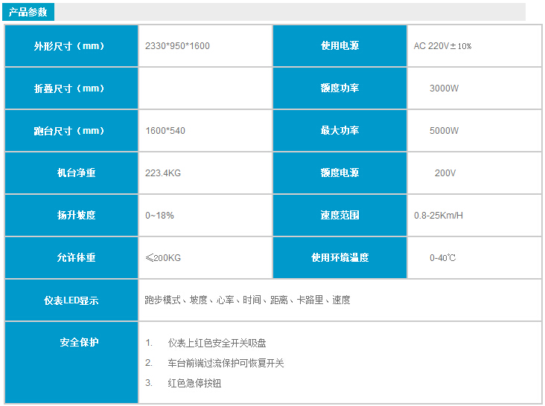
Task: Click the 速度范围 label cell
Action: 340,216
